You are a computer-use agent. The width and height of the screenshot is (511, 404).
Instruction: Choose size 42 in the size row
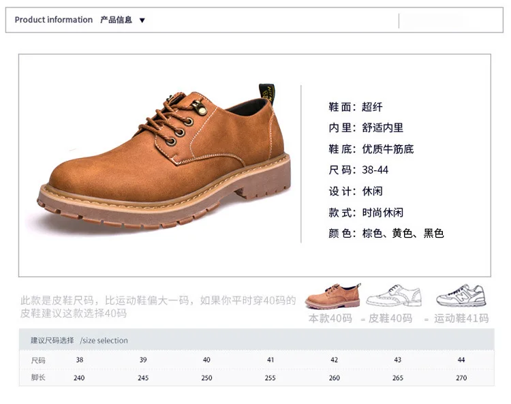(x=334, y=360)
